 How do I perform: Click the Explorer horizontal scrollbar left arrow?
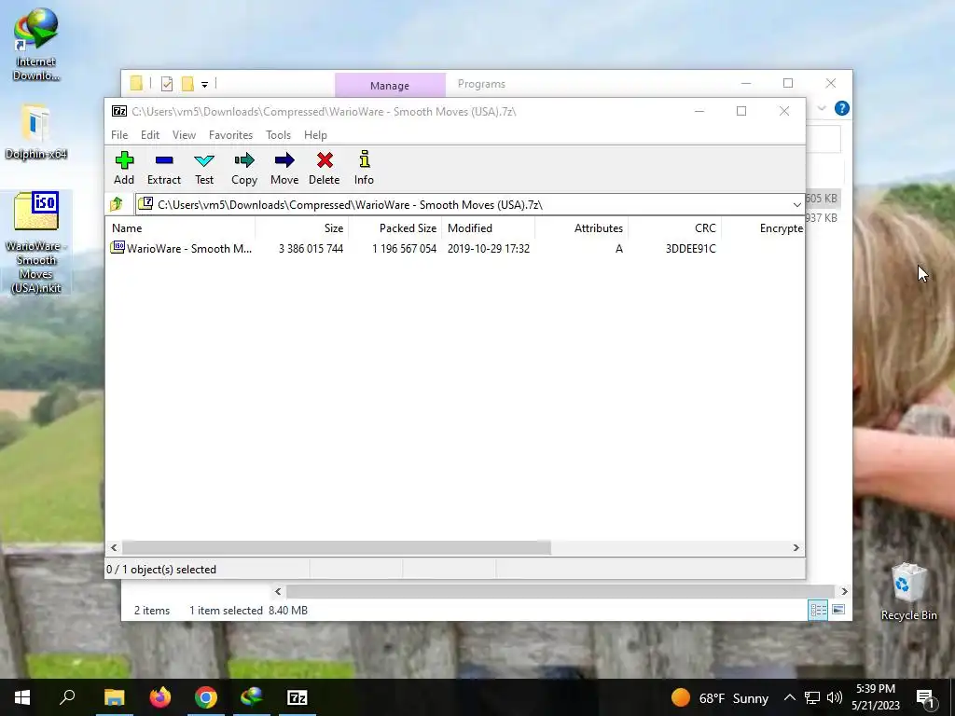[278, 591]
